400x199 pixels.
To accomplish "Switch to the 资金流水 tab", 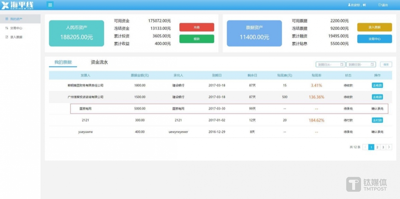I will click(x=98, y=62).
